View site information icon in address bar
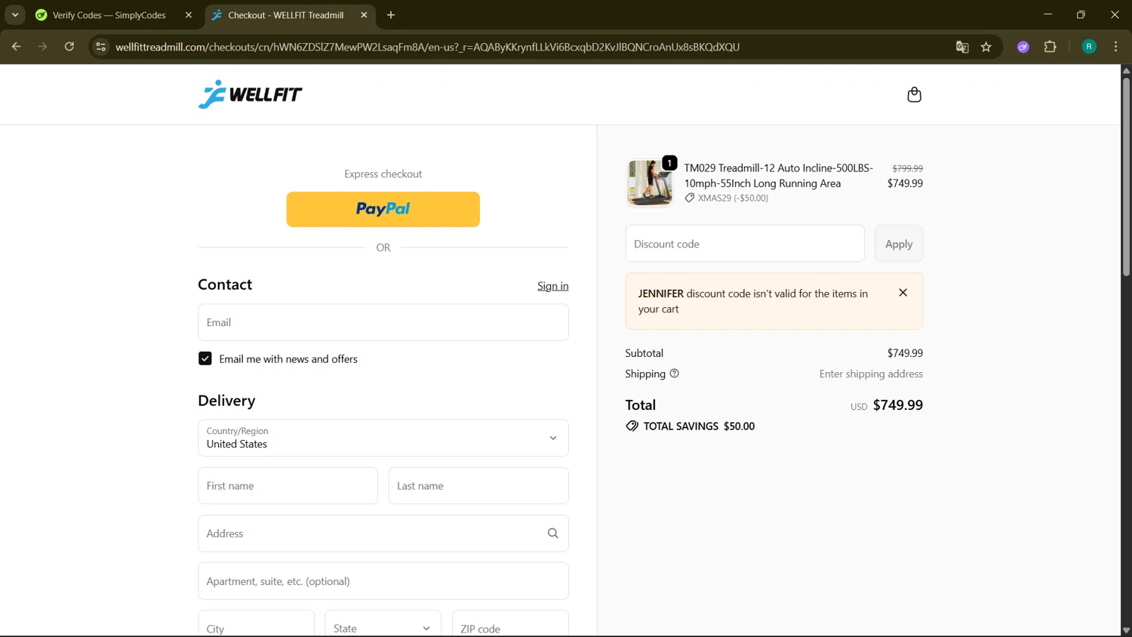Image resolution: width=1132 pixels, height=637 pixels. pyautogui.click(x=100, y=47)
